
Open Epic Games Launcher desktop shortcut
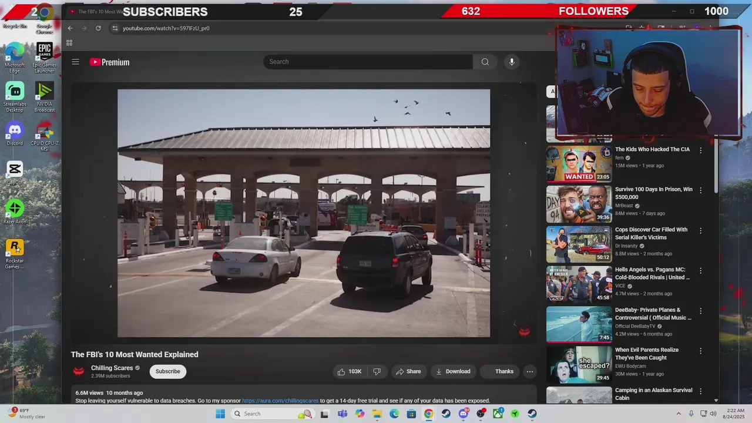pos(45,58)
